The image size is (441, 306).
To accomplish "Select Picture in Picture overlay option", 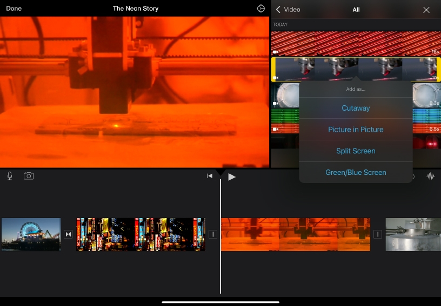I will [356, 130].
